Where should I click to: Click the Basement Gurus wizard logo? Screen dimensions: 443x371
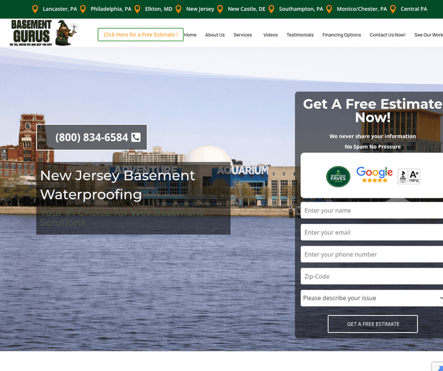(44, 32)
